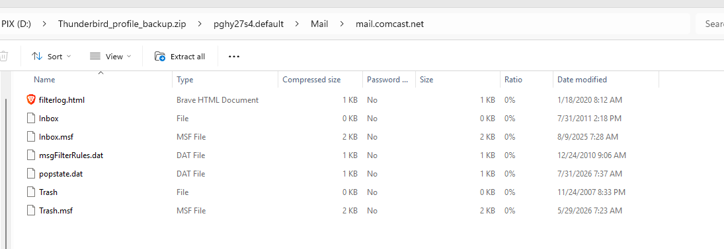
Task: Go to the pghy27s4.default breadcrumb folder
Action: click(249, 24)
